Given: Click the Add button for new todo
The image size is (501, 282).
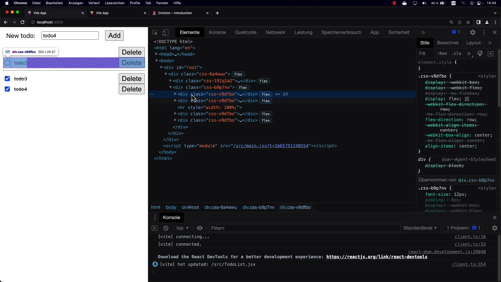Looking at the screenshot, I should click(x=114, y=36).
